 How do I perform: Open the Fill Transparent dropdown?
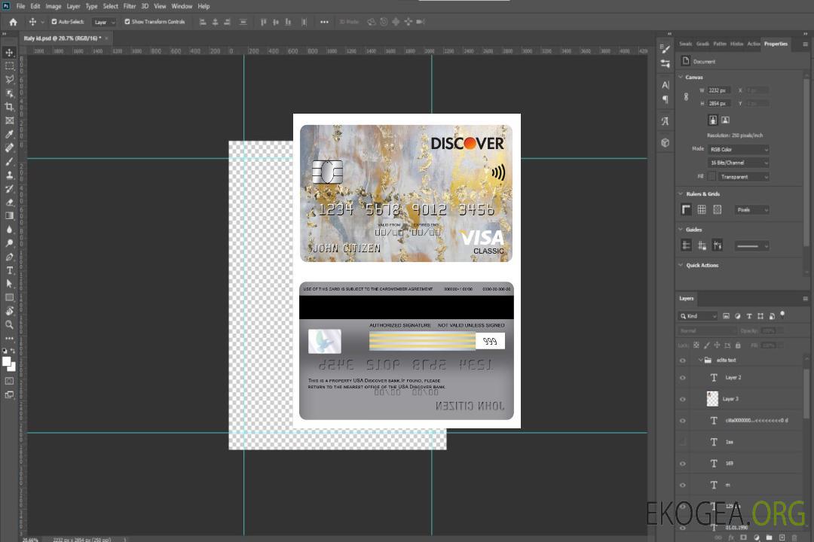click(744, 177)
